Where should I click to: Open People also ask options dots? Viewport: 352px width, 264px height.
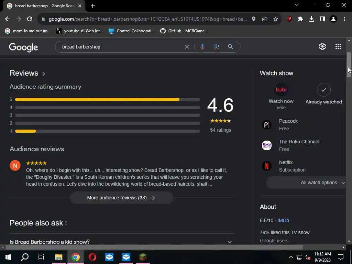[x=66, y=223]
